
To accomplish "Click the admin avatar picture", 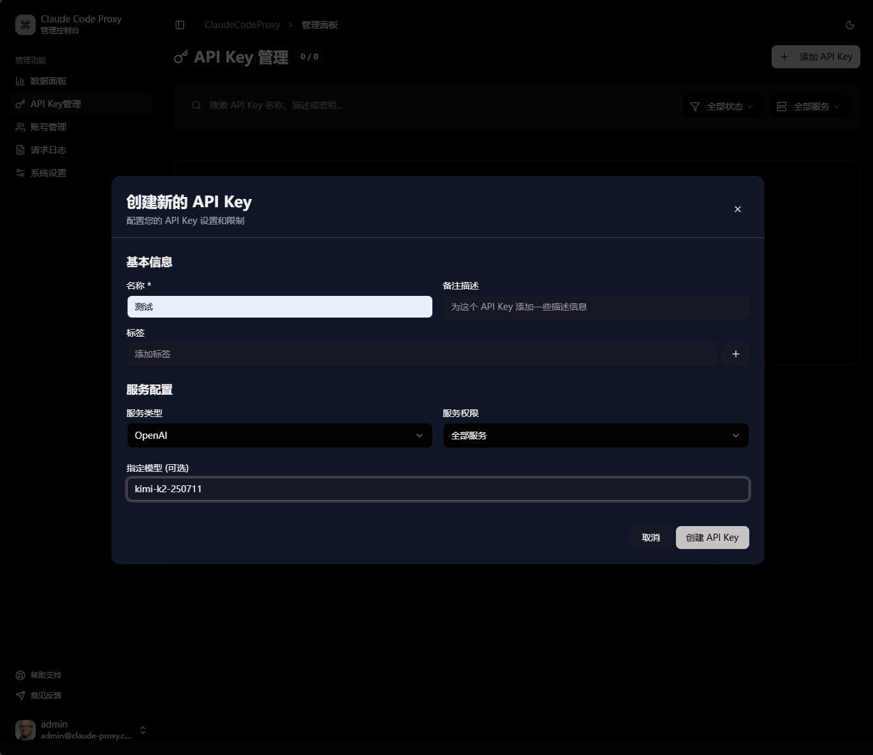I will tap(26, 730).
